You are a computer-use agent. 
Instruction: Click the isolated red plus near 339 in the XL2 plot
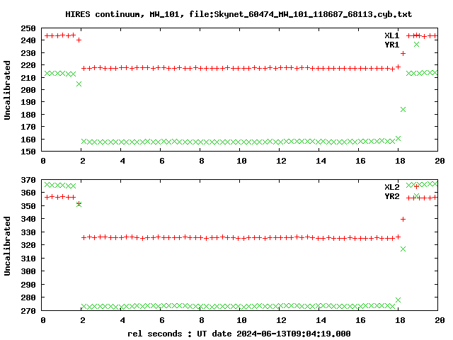coord(403,219)
